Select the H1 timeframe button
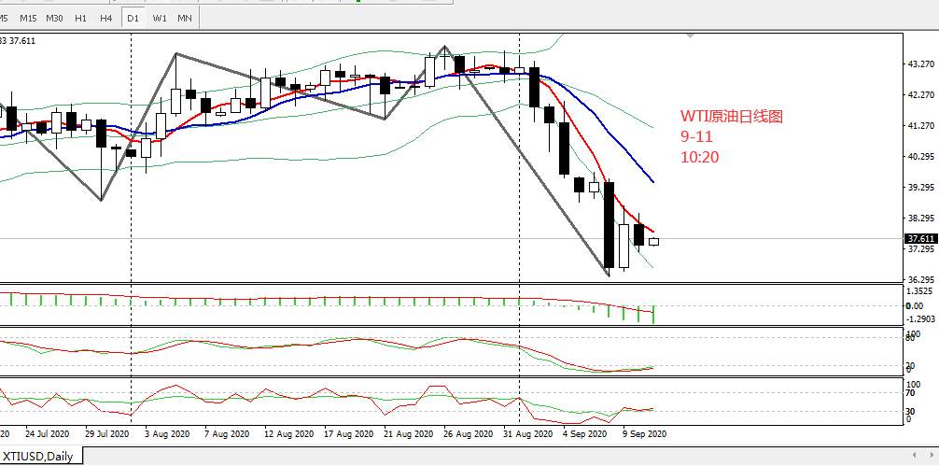Screen dimensions: 939x466 (80, 18)
